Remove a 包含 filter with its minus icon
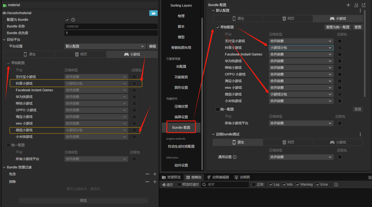Viewport: 372px width, 207px height. pos(147,174)
